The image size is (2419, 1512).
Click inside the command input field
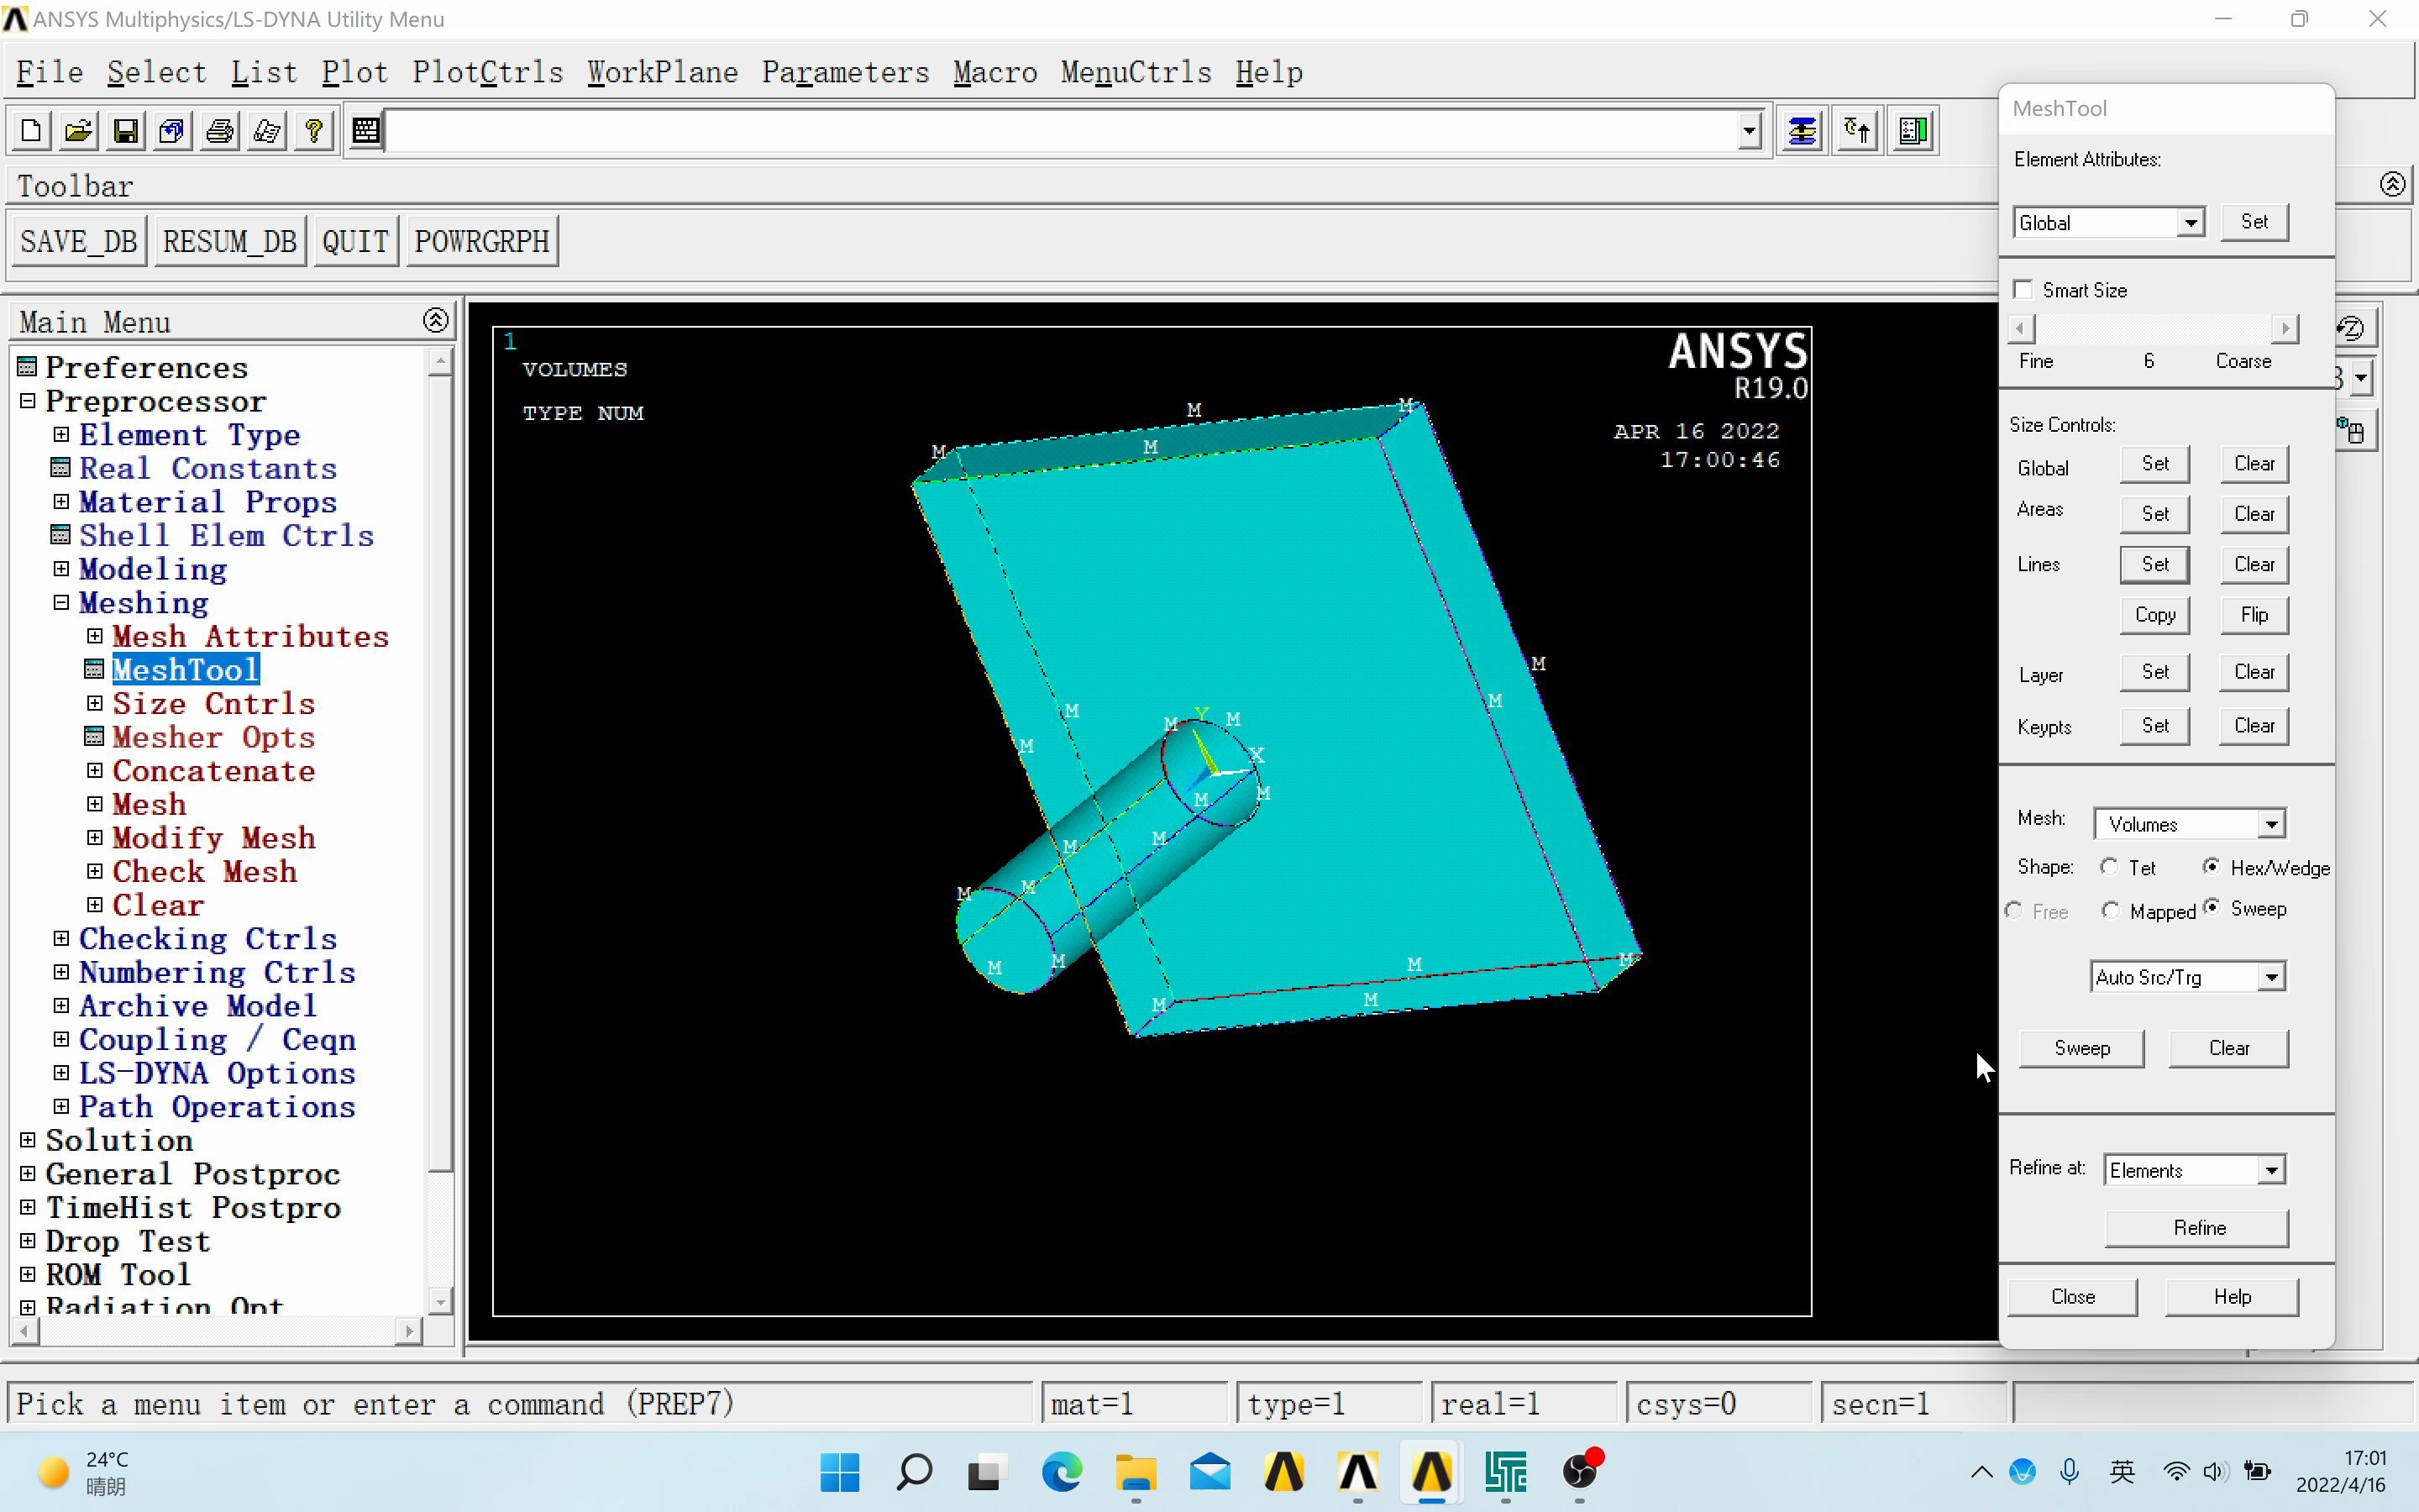[x=1062, y=131]
